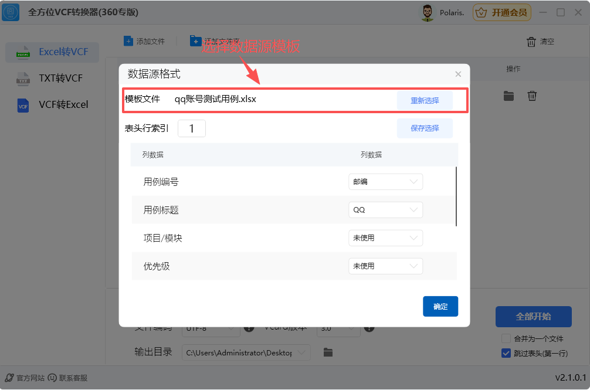Expand the 未使用 dropdown for 优先级
The image size is (590, 390).
point(385,266)
